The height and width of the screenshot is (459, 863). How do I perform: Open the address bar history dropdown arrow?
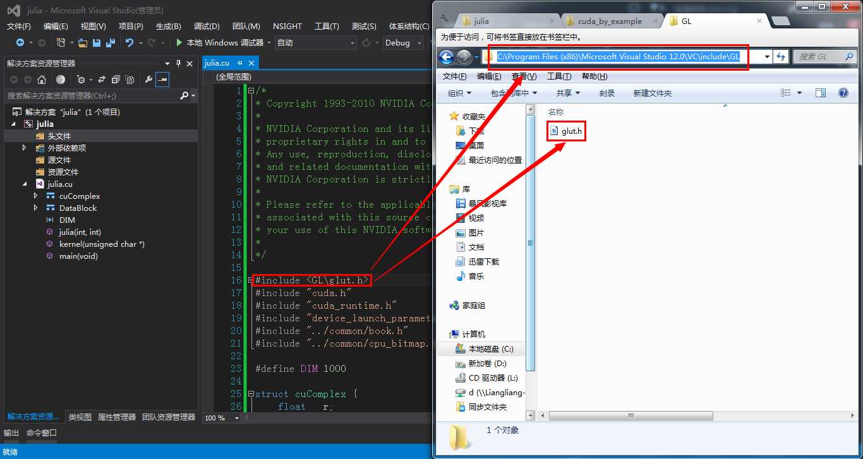coord(767,57)
